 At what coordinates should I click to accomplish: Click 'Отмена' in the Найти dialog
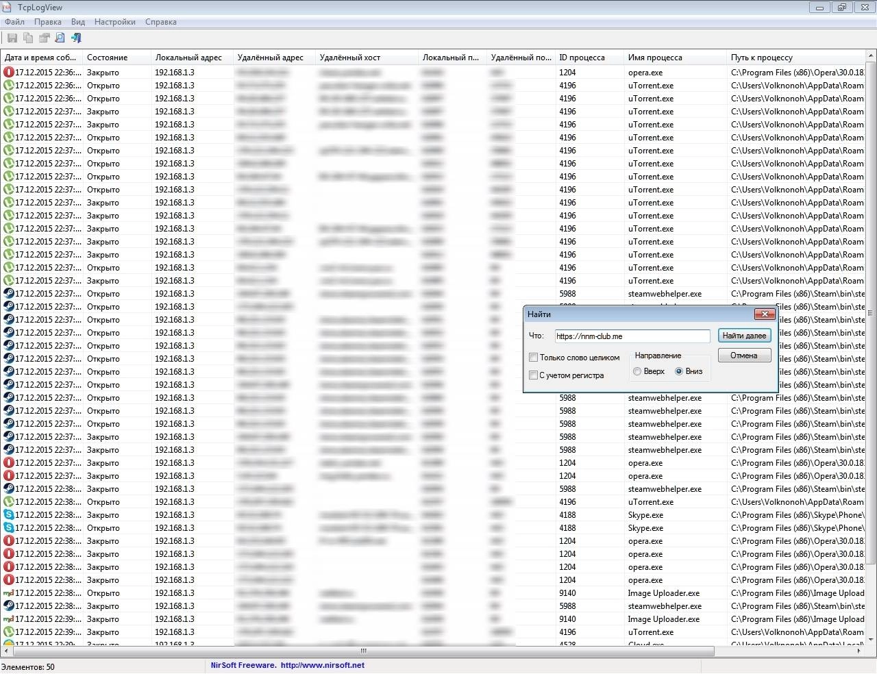coord(744,355)
